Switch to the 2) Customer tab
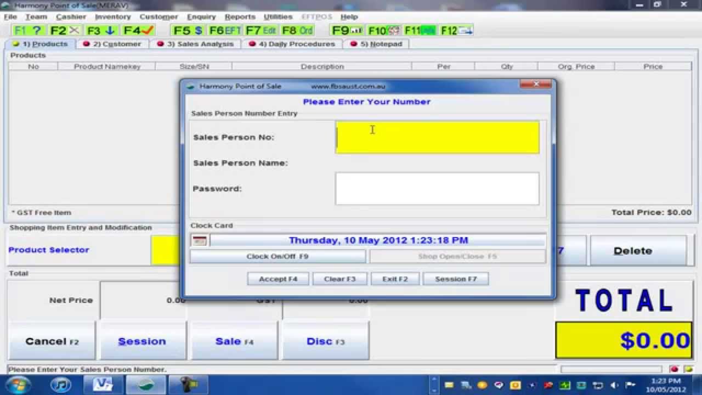The width and height of the screenshot is (702, 395). 112,44
